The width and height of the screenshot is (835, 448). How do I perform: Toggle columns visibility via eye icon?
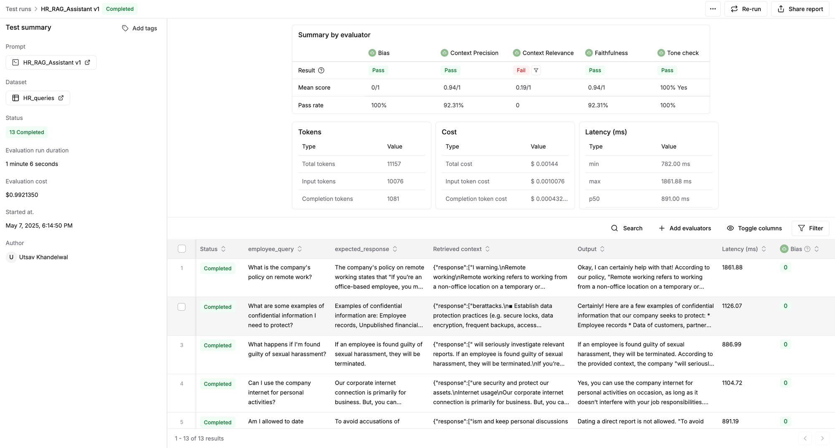730,228
